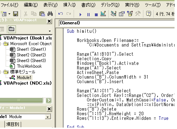Stop execution with Reset button
The height and width of the screenshot is (129, 177).
point(96,14)
